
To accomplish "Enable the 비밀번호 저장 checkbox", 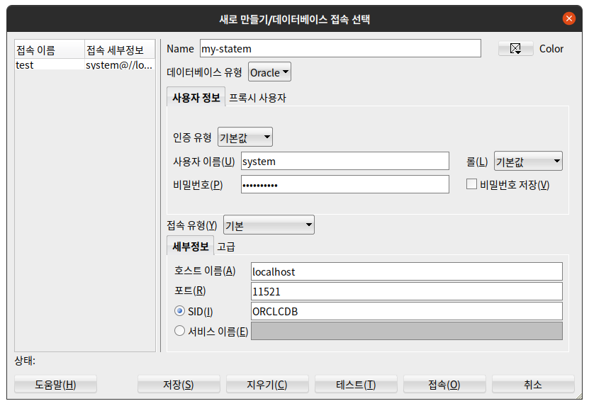I will pos(471,184).
